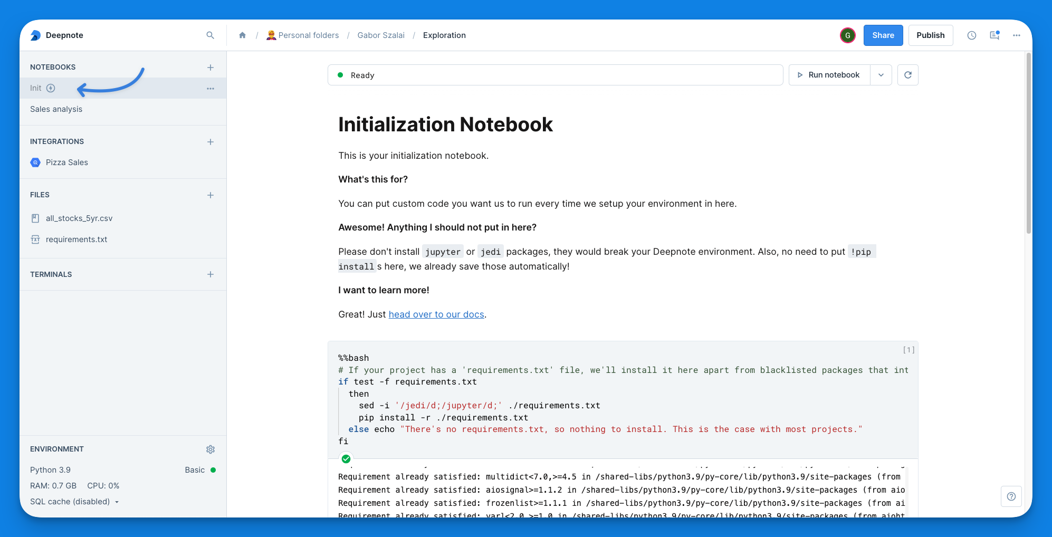This screenshot has height=537, width=1052.
Task: Open environment settings gear
Action: [x=211, y=449]
